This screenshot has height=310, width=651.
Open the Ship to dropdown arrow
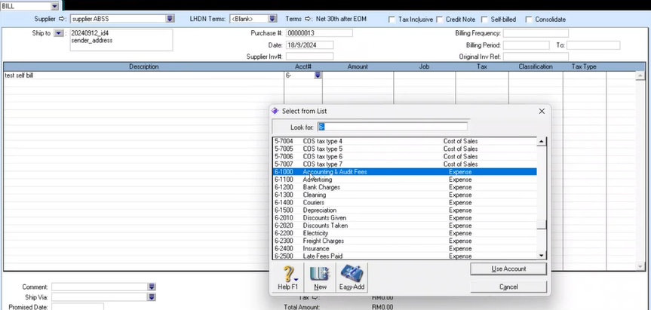pyautogui.click(x=59, y=34)
